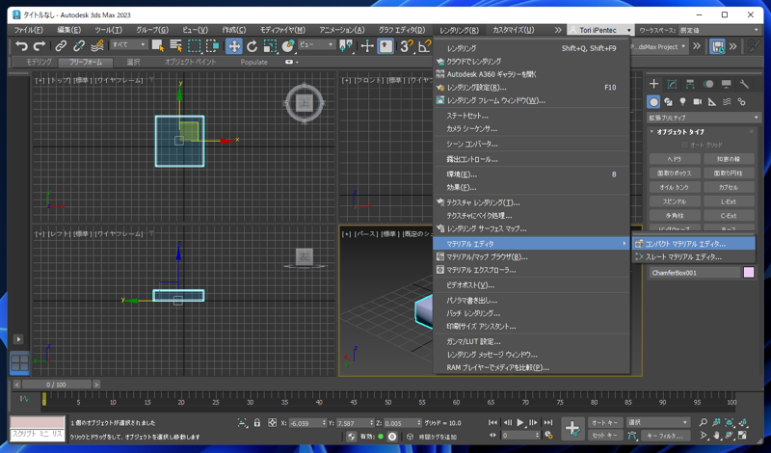Toggle Absolute/Offset transform mode icon
771x453 pixels.
pos(272,422)
